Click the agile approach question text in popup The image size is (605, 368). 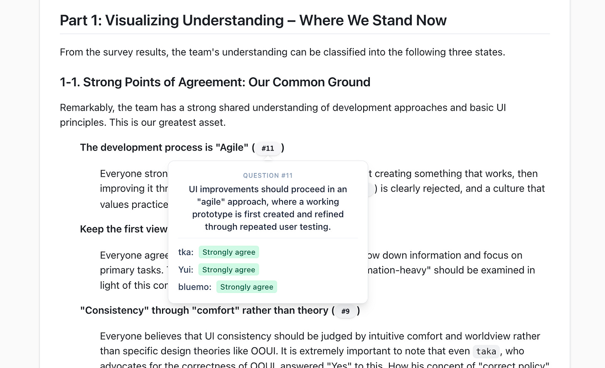click(x=268, y=208)
